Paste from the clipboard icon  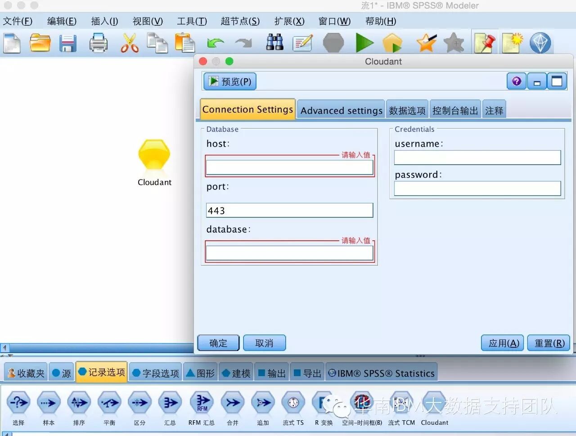(185, 44)
